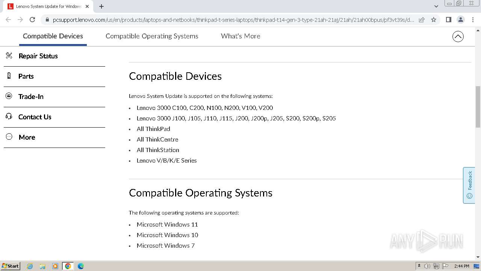Select the Lenovo System Update browser tab
The image size is (481, 271).
pyautogui.click(x=48, y=6)
